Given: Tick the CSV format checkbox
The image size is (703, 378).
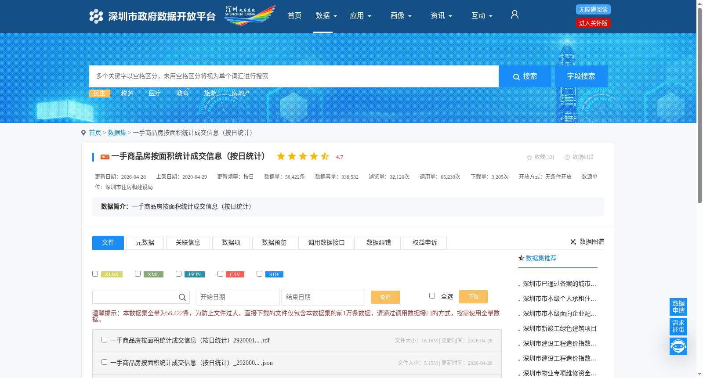Looking at the screenshot, I should pos(220,274).
